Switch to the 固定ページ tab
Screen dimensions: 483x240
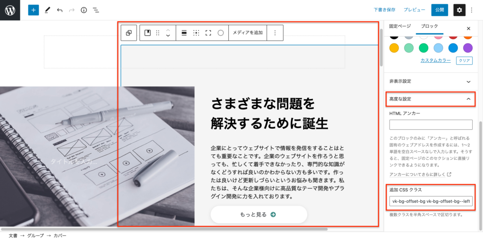coord(400,26)
